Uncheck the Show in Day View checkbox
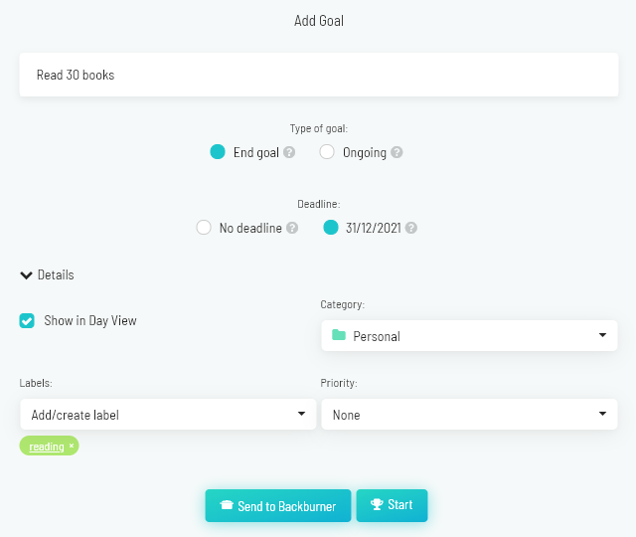Image resolution: width=636 pixels, height=537 pixels. point(27,320)
